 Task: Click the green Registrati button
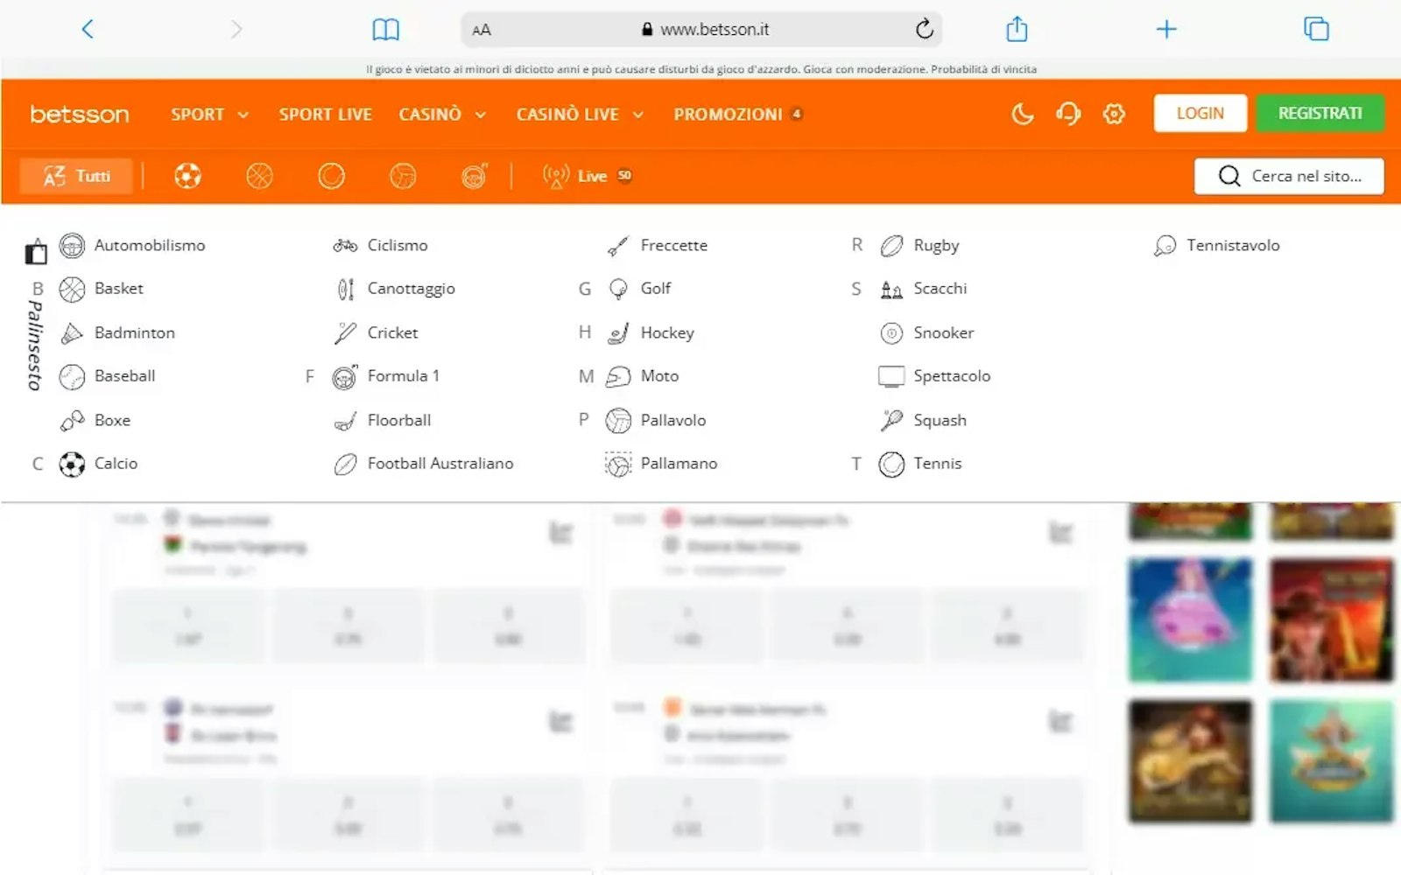click(x=1320, y=113)
